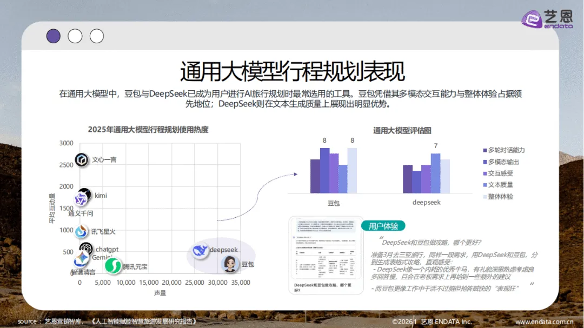This screenshot has width=584, height=328.
Task: Click the 声量 x-axis label
Action: [x=160, y=293]
